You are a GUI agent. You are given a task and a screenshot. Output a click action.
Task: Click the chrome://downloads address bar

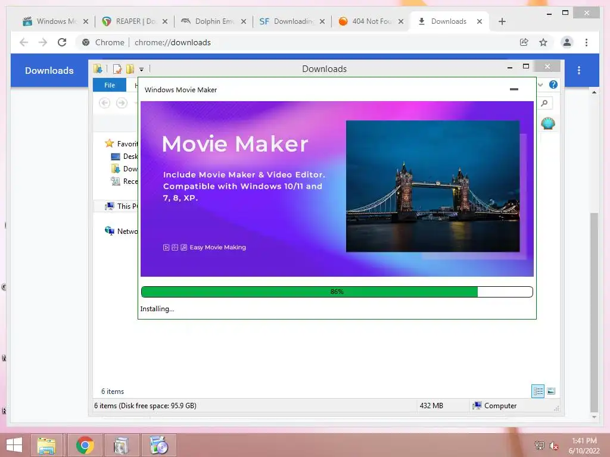(x=295, y=42)
